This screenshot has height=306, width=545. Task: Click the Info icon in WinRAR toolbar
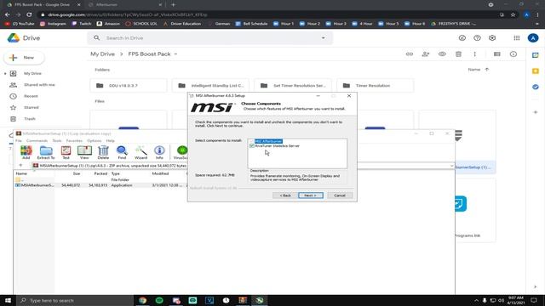pos(159,152)
